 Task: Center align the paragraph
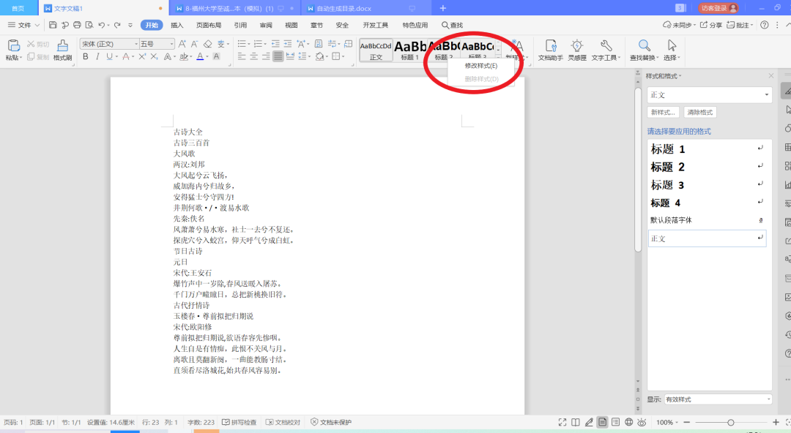coord(253,56)
